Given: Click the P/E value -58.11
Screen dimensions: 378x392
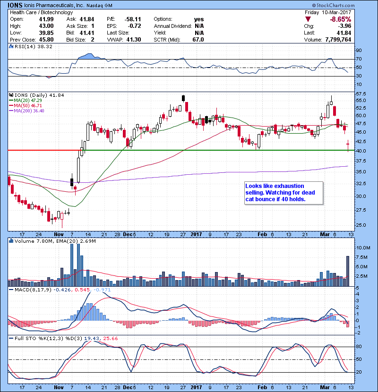Looking at the screenshot, I should click(133, 19).
